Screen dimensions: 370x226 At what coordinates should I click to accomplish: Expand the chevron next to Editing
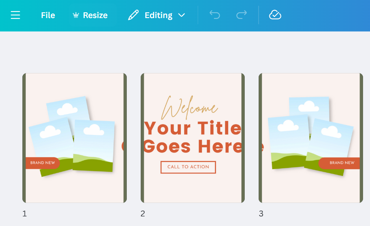pyautogui.click(x=182, y=15)
